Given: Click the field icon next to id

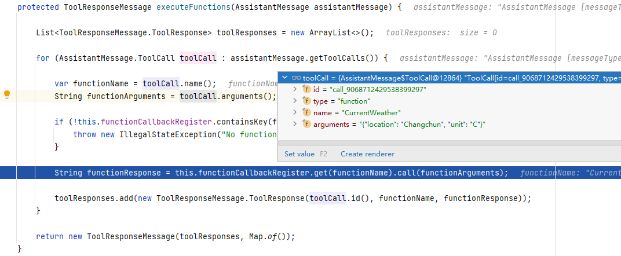Looking at the screenshot, I should 306,89.
